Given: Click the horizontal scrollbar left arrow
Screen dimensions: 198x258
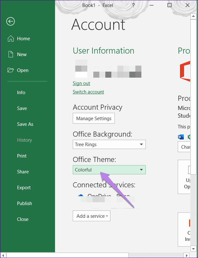Looking at the screenshot, I should click(3, 255).
